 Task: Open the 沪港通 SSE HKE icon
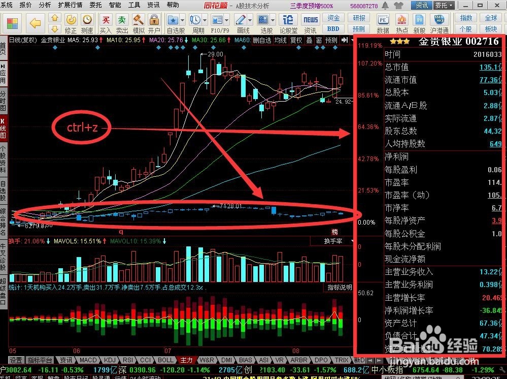pyautogui.click(x=439, y=24)
